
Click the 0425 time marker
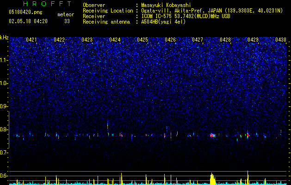click(142, 40)
